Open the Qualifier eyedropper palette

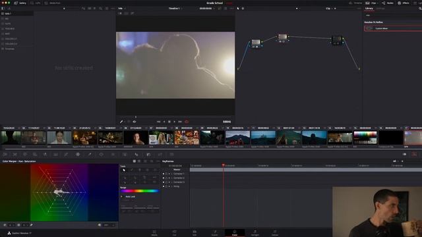click(x=90, y=155)
